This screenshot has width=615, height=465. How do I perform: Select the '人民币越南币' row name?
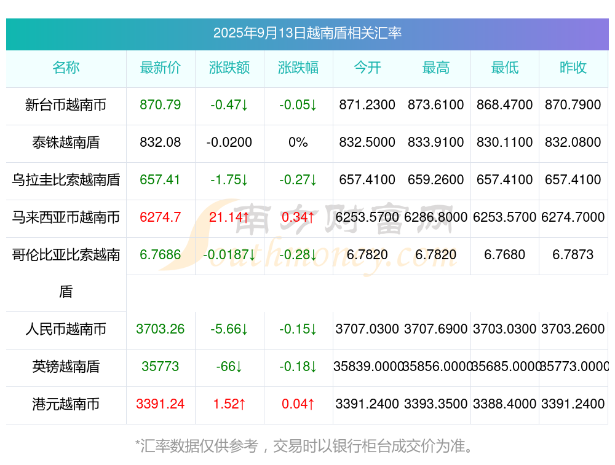point(66,329)
